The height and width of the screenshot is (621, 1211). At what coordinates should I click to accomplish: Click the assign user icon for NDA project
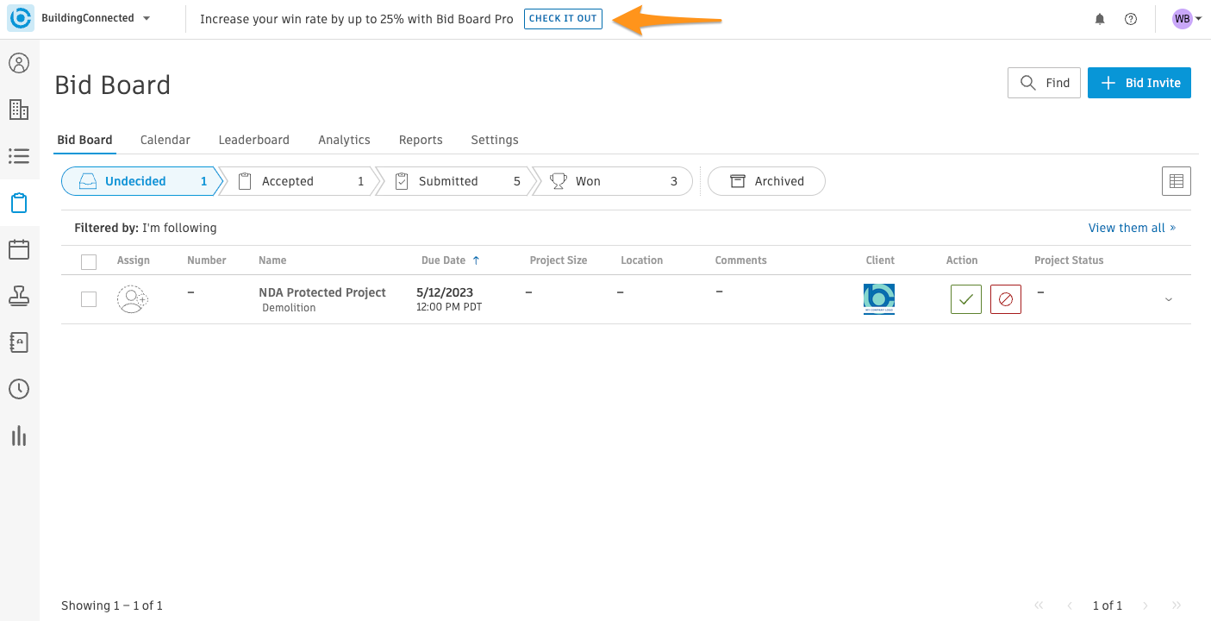132,299
